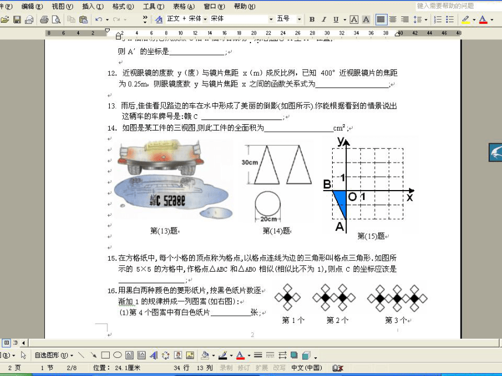Apply Fill Color from the drawing toolbar
502x376 pixels.
[x=205, y=355]
